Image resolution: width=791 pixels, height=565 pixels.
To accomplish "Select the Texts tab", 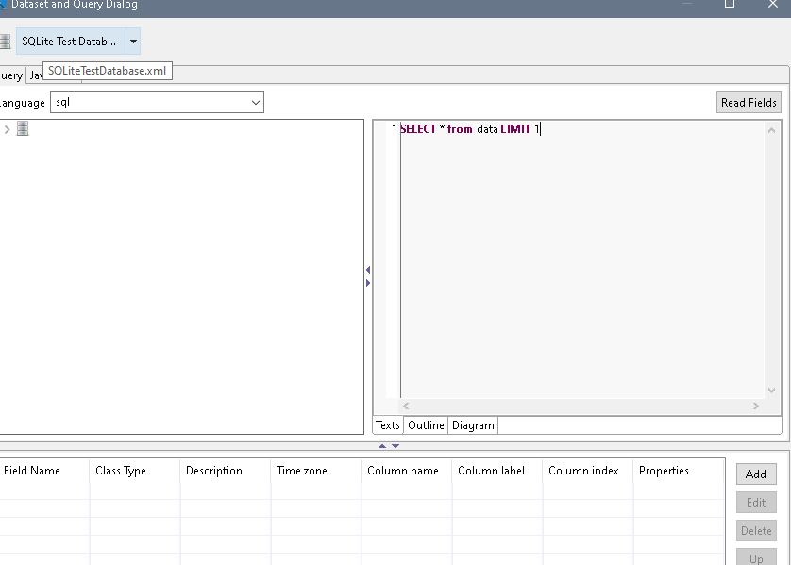I will coord(388,425).
